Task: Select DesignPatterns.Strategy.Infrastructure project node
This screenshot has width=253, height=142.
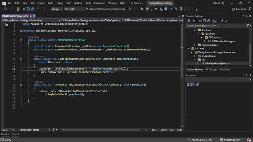Action: point(217,52)
